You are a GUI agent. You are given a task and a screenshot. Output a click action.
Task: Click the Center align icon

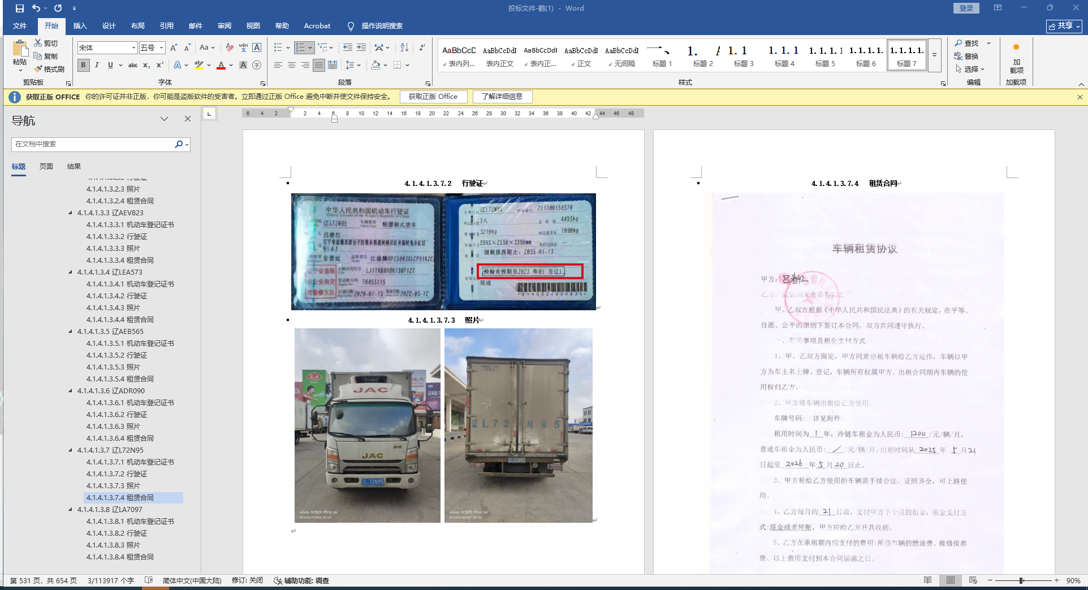point(292,65)
